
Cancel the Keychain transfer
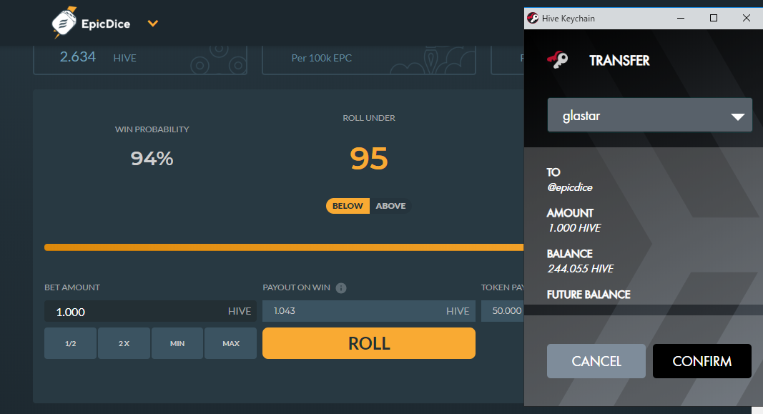[596, 361]
